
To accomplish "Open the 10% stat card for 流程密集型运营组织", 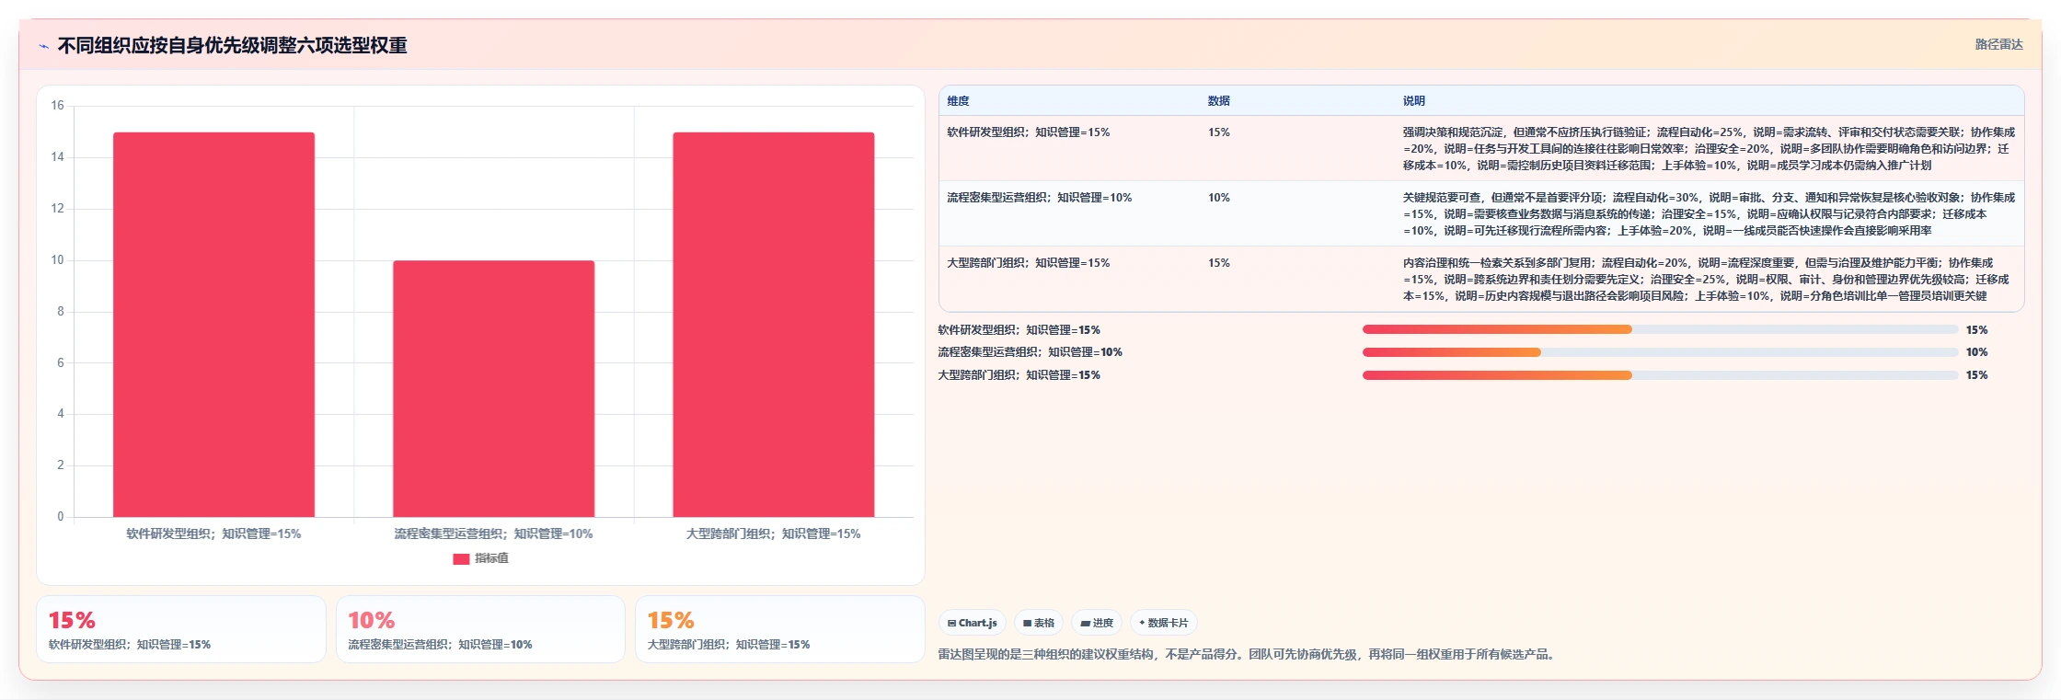I will tap(480, 629).
